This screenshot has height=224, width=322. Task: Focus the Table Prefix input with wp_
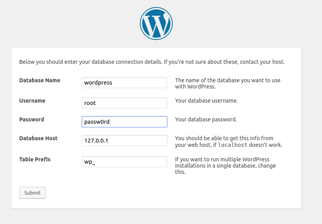click(125, 162)
